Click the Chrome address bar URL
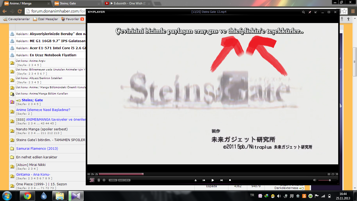Image resolution: width=357 pixels, height=201 pixels. [58, 11]
